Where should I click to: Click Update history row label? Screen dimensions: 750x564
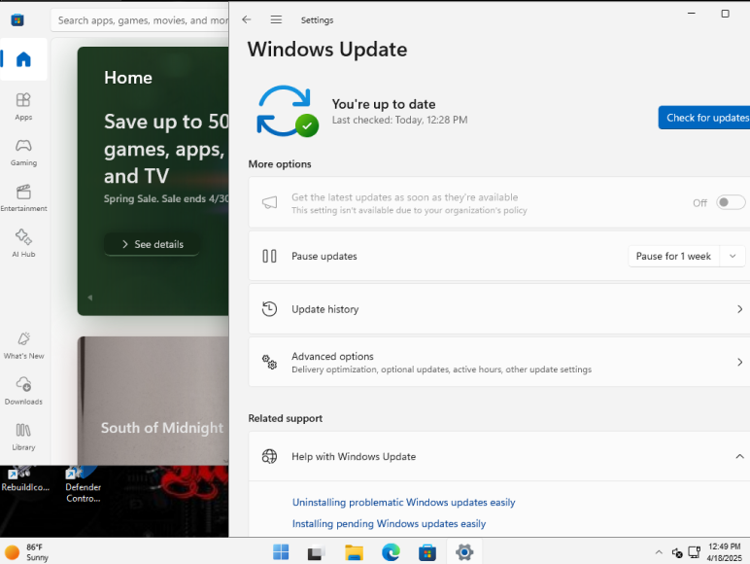[x=324, y=309]
